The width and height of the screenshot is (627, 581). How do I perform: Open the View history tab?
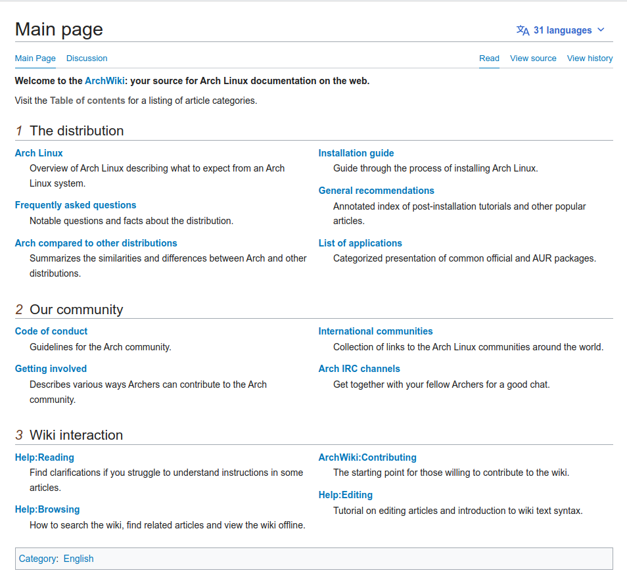click(590, 58)
